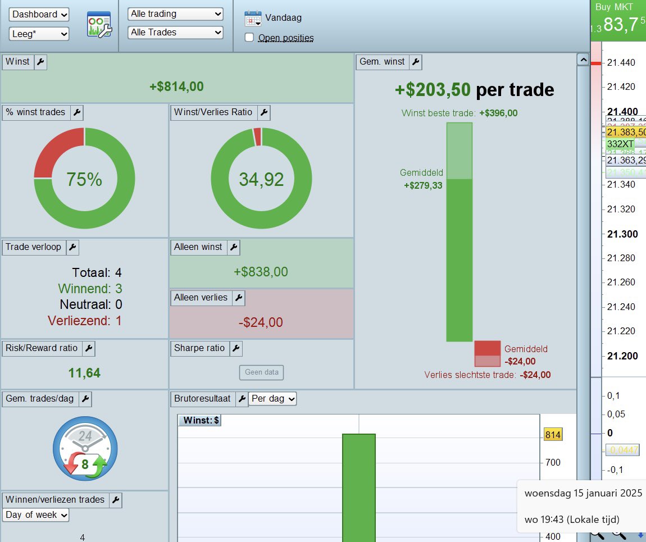
Task: Click the scroll up arrow of dashboard
Action: click(583, 60)
